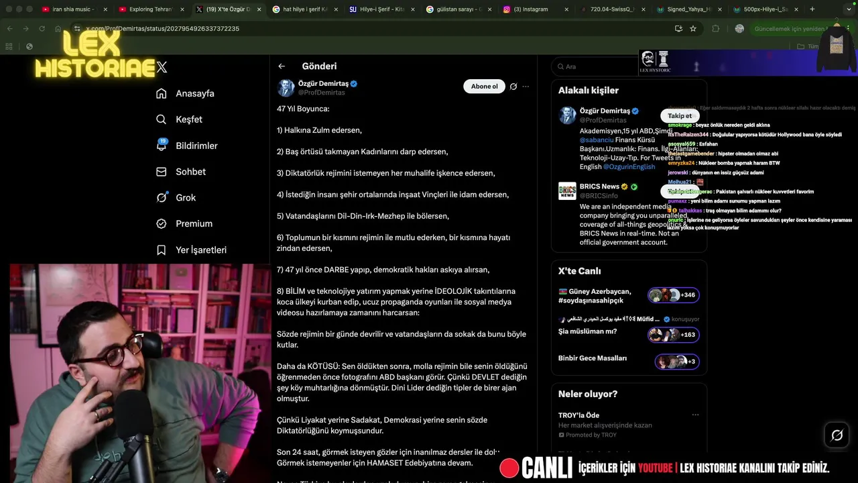The height and width of the screenshot is (483, 858).
Task: Click the X logo in sidebar
Action: pyautogui.click(x=162, y=67)
